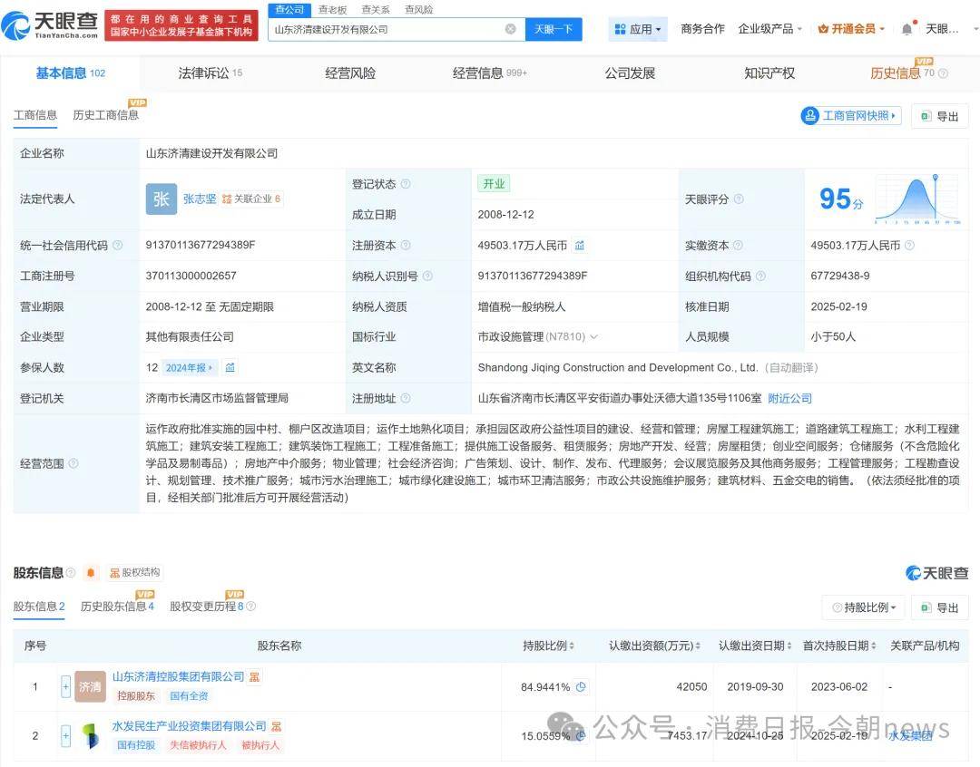The image size is (980, 767).
Task: Open the registered capital trend chart icon
Action: pyautogui.click(x=579, y=245)
